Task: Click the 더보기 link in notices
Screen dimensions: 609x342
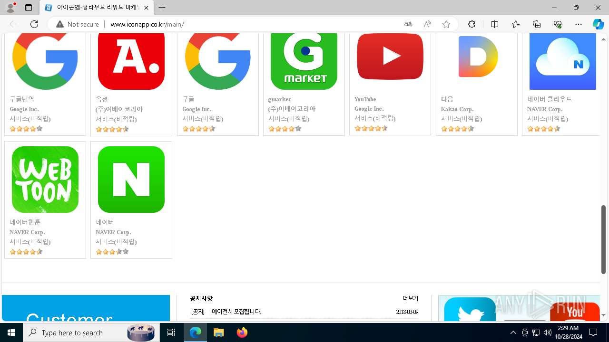Action: pyautogui.click(x=411, y=298)
